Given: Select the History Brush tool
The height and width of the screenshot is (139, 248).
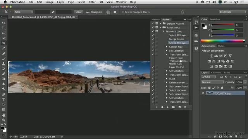Looking at the screenshot, I should point(3,69).
